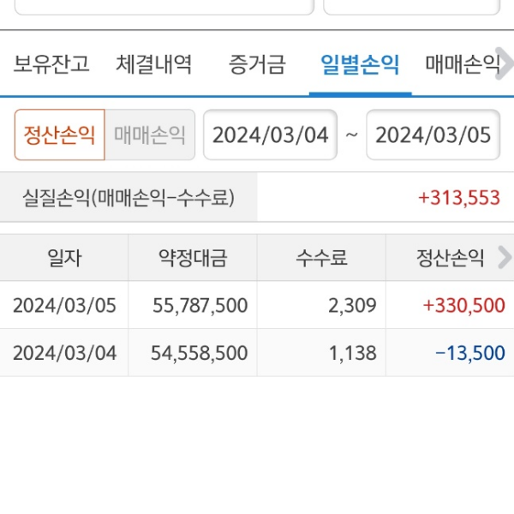Viewport: 514px width, 514px height.
Task: Click the 약정대금 column header
Action: pos(193,258)
